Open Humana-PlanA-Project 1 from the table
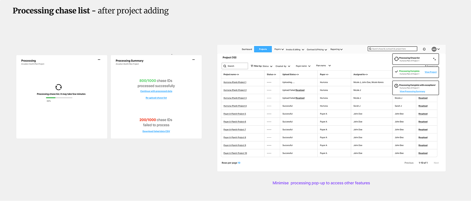471x201 pixels. pos(235,82)
